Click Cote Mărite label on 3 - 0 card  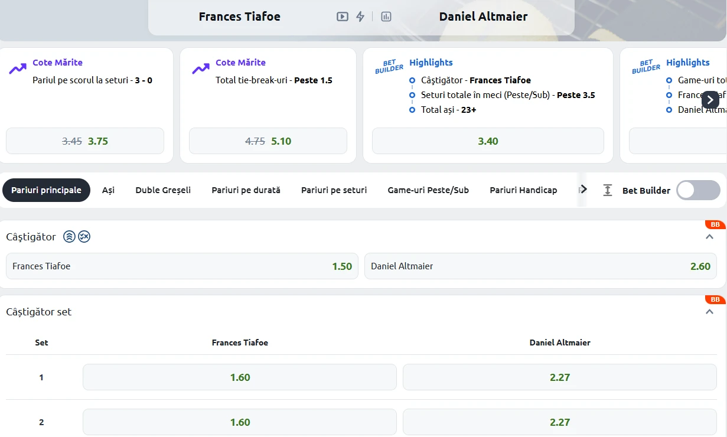click(57, 63)
